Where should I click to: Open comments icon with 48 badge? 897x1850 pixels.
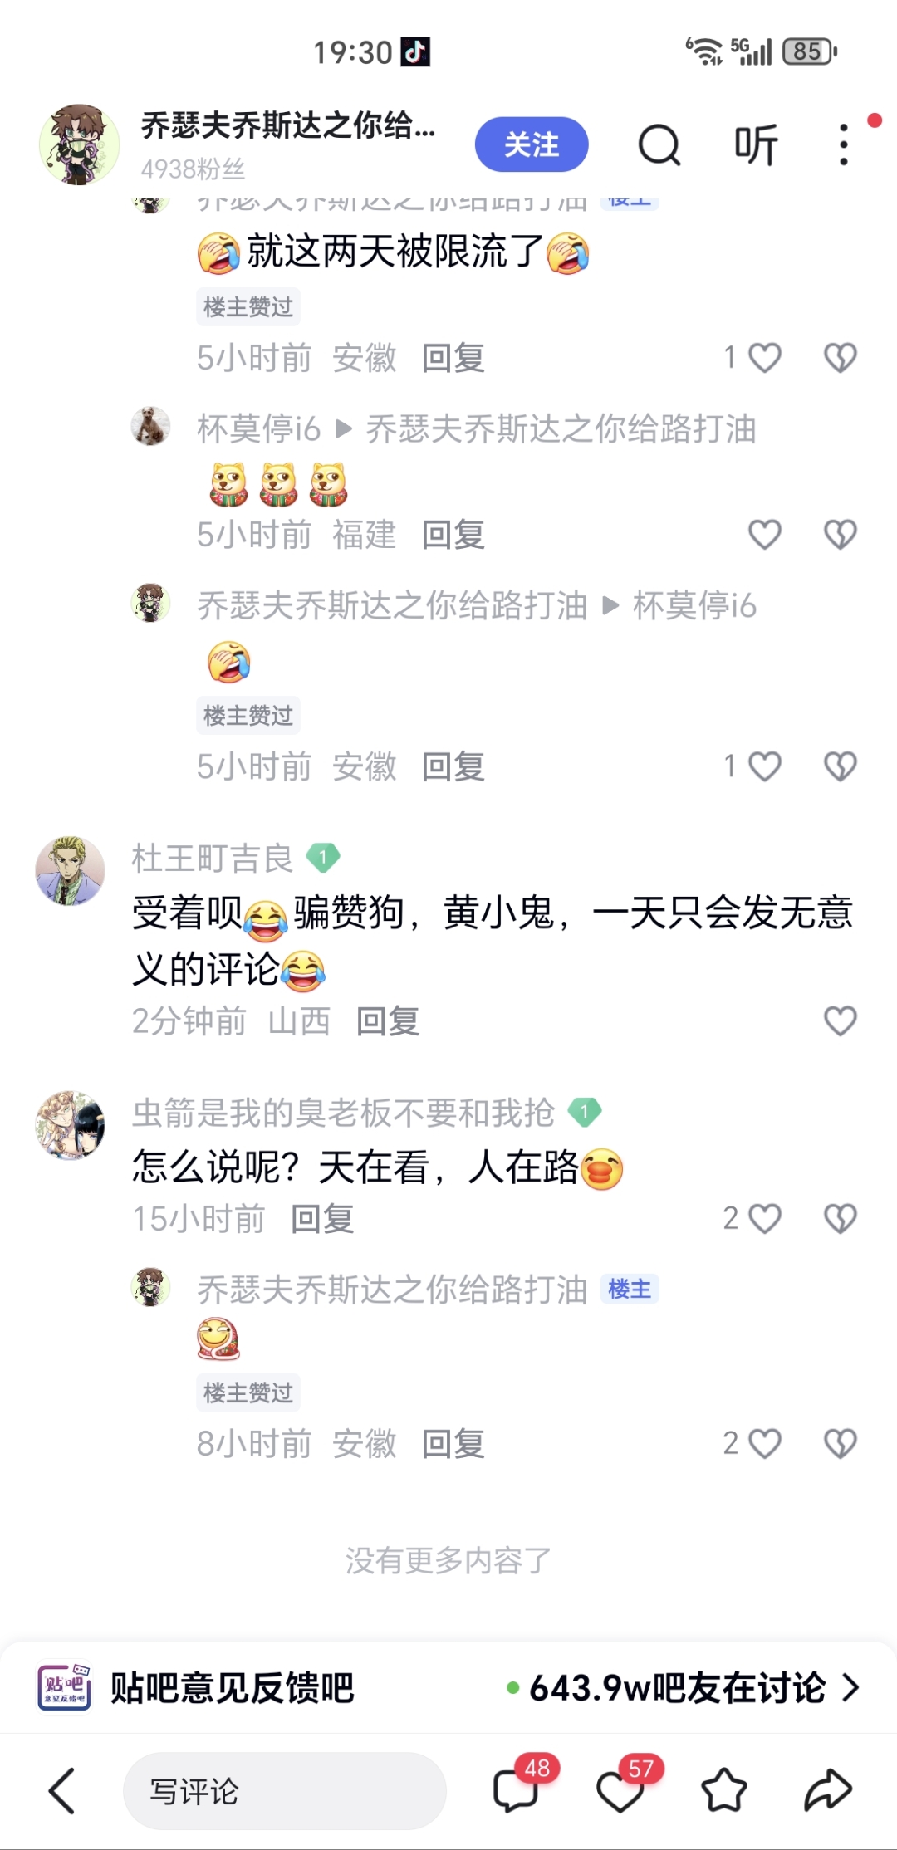pos(517,1789)
